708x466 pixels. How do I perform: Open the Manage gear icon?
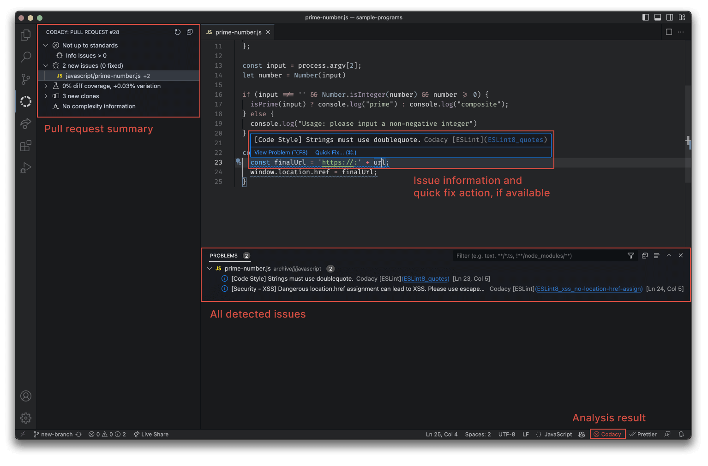click(x=26, y=418)
